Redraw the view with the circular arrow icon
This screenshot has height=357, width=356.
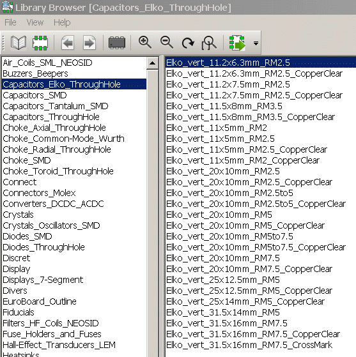pos(188,43)
